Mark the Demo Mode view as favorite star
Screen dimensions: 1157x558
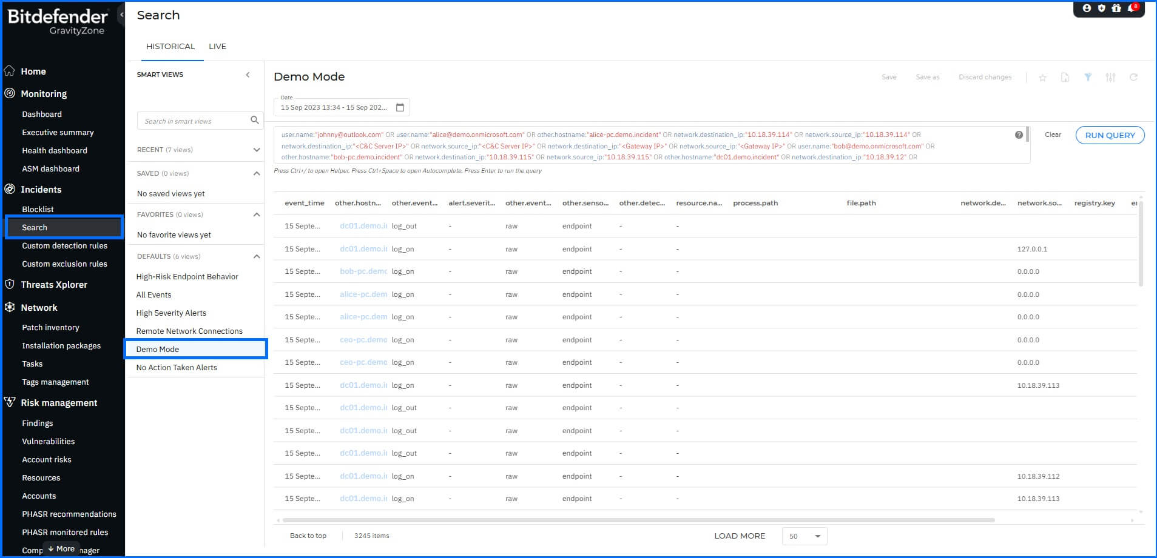(1042, 77)
